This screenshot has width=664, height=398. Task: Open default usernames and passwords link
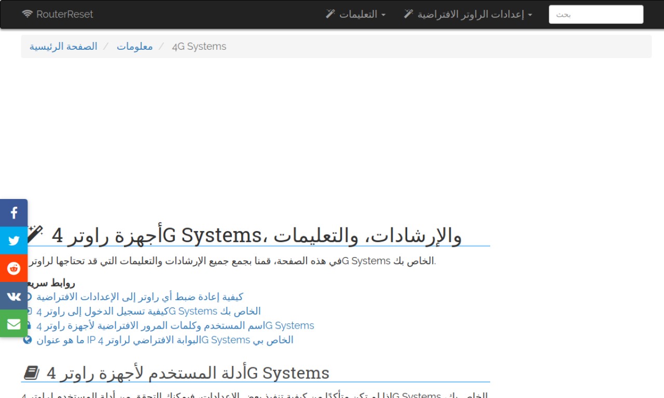[x=175, y=326]
